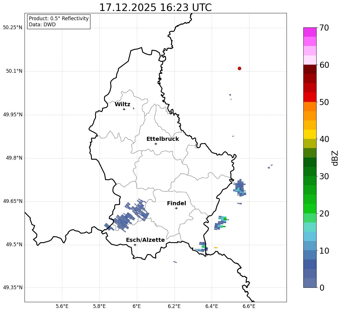Click the Findel location cross marker
Viewport: 342px width, 312px height.
point(176,208)
